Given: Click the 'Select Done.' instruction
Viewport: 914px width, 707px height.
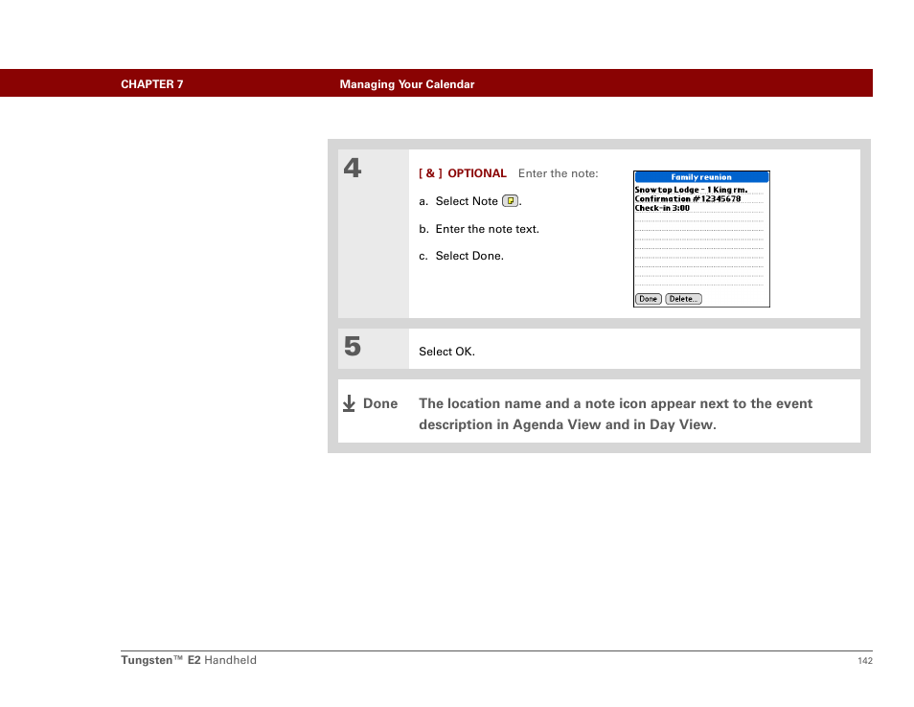Looking at the screenshot, I should (469, 256).
